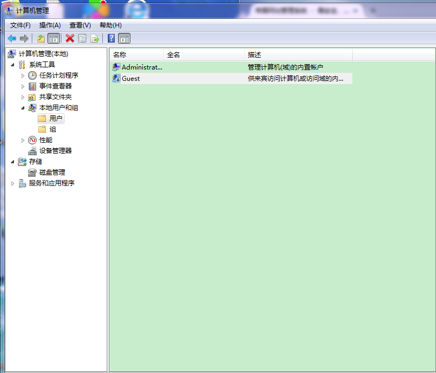Click the Computer Management title bar icon
The width and height of the screenshot is (436, 373).
click(9, 11)
